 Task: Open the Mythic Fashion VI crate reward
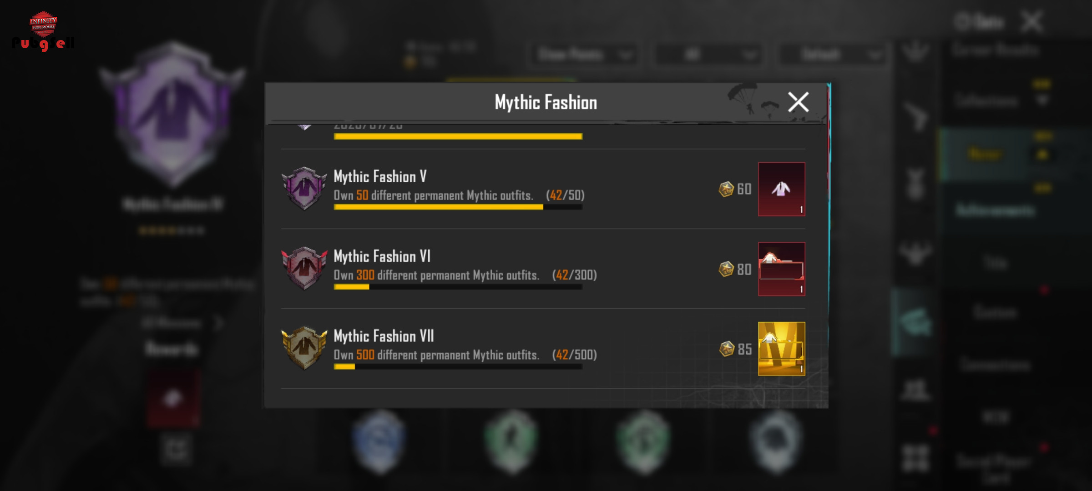click(781, 269)
